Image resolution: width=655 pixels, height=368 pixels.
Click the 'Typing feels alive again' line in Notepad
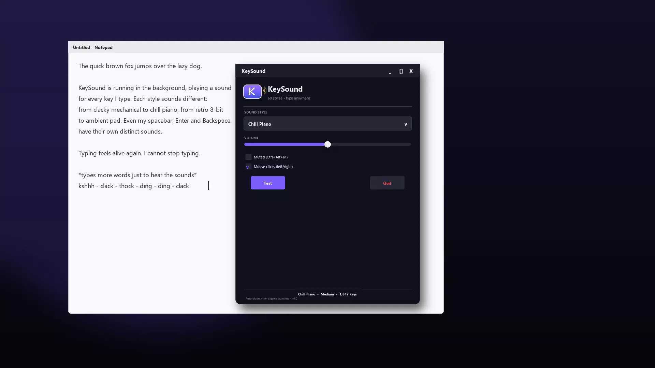(x=139, y=153)
